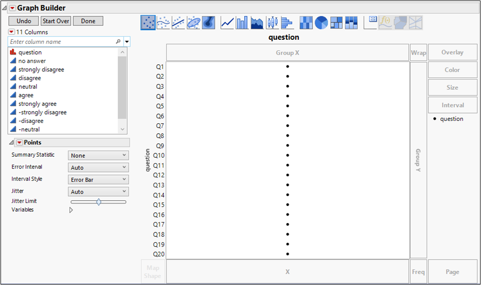Click the Start Over button
481x285 pixels.
[x=56, y=21]
